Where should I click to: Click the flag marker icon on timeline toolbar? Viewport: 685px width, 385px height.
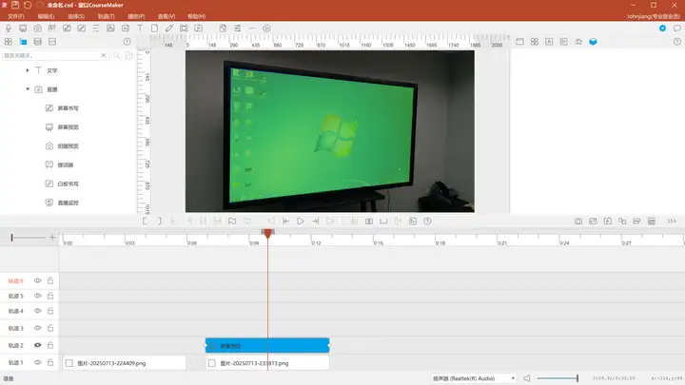(x=232, y=221)
